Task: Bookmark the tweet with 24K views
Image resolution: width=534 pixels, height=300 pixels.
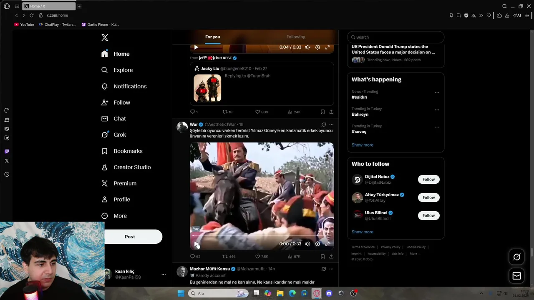Action: (322, 112)
